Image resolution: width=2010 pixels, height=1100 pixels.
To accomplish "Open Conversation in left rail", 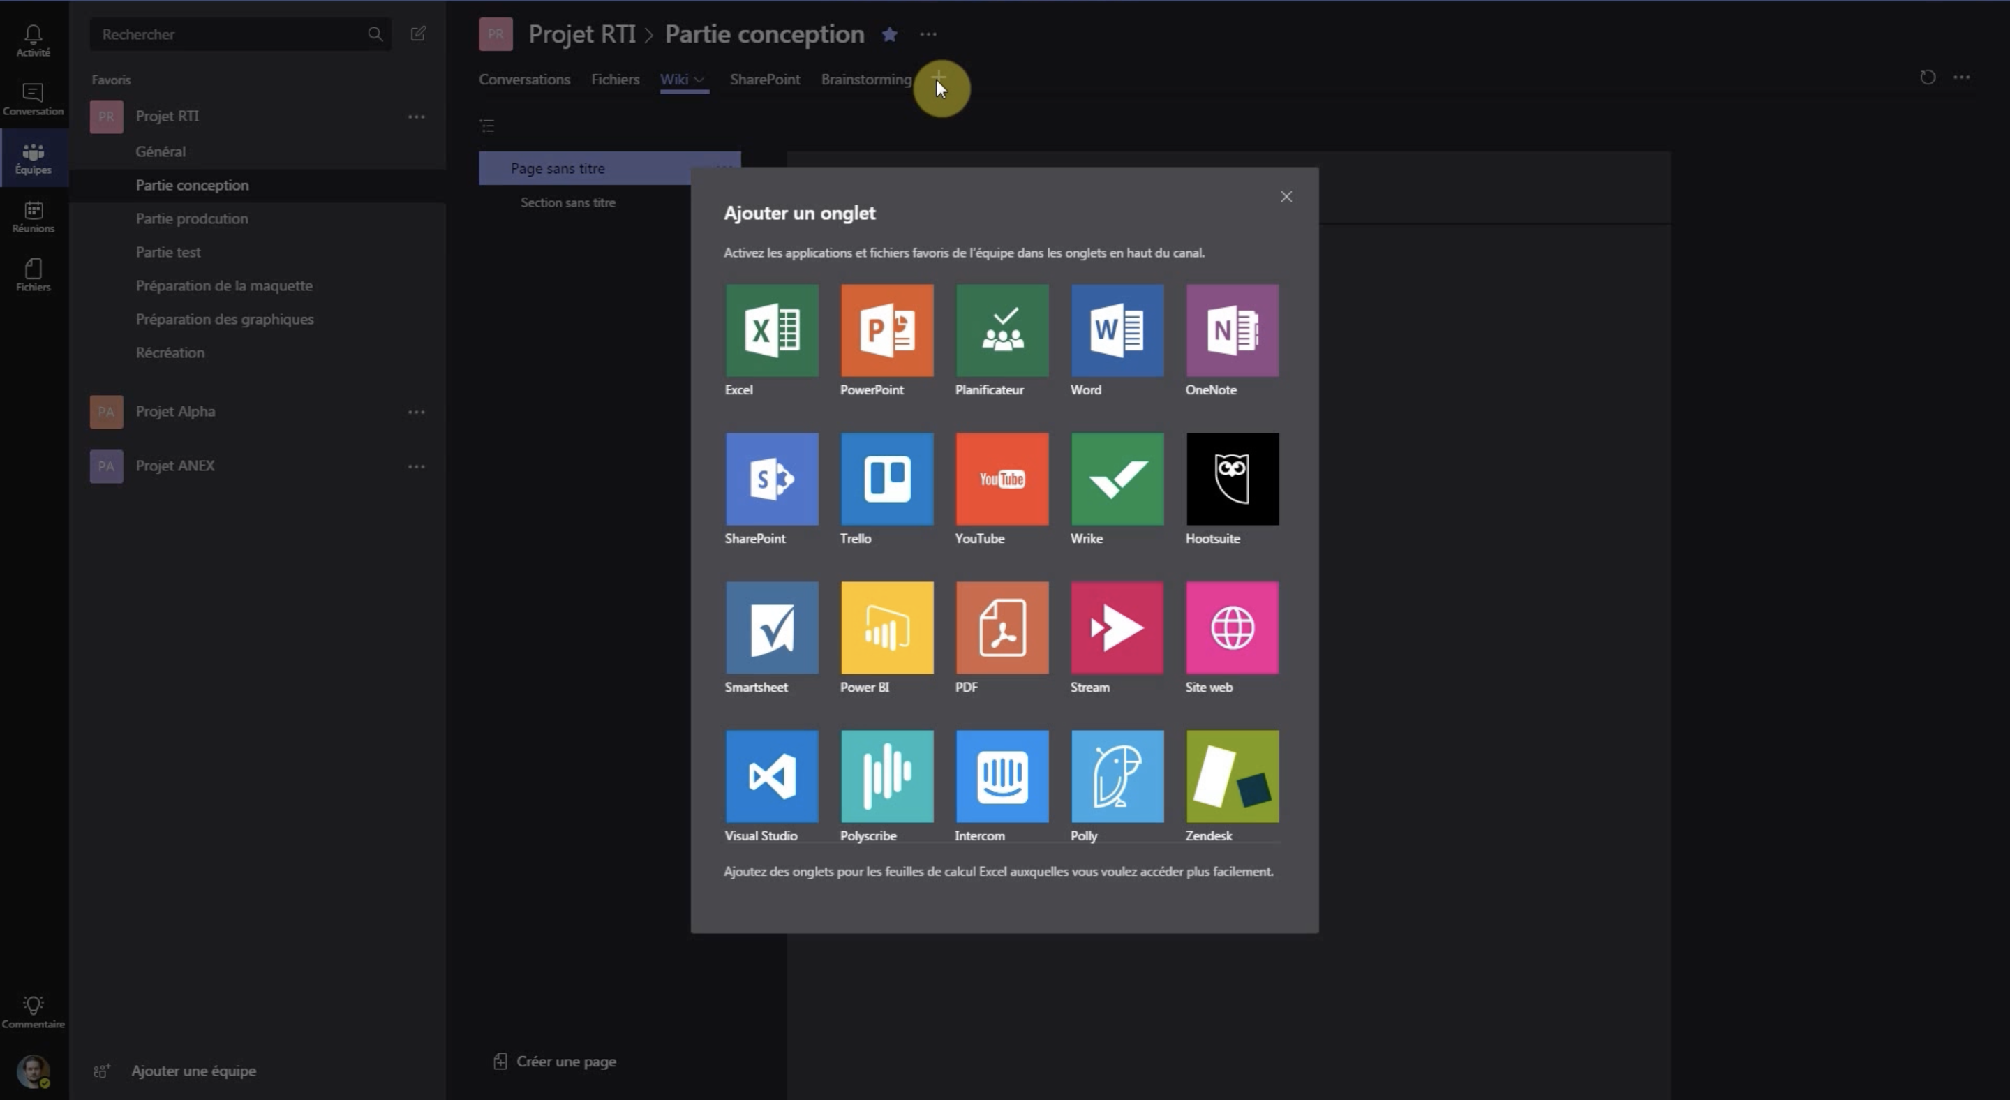I will (x=33, y=100).
